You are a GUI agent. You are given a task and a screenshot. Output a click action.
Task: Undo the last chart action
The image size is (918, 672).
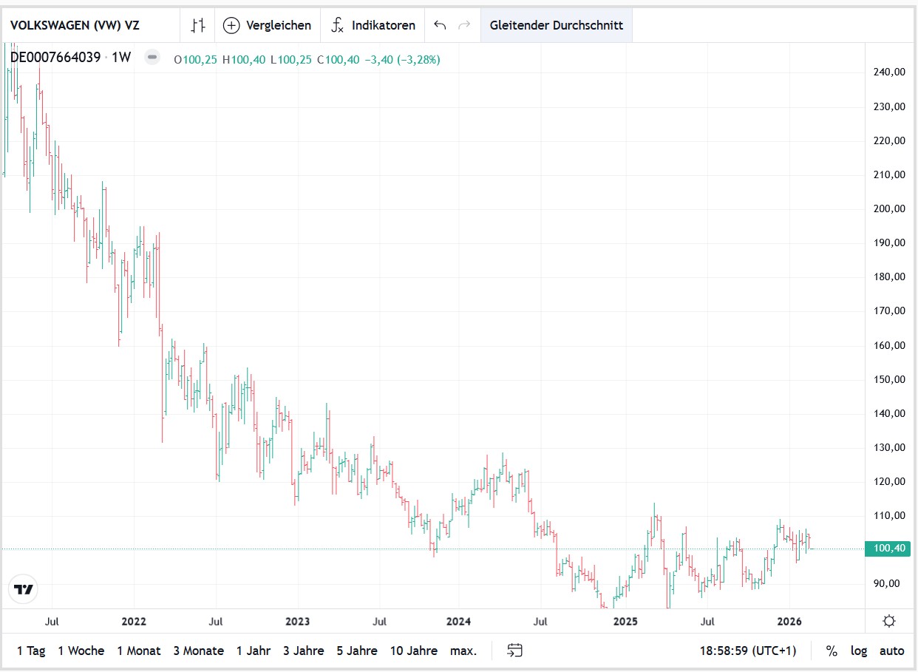pos(440,25)
